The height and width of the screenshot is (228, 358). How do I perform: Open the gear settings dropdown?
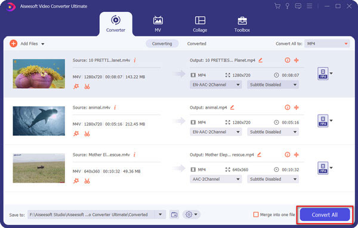192,214
